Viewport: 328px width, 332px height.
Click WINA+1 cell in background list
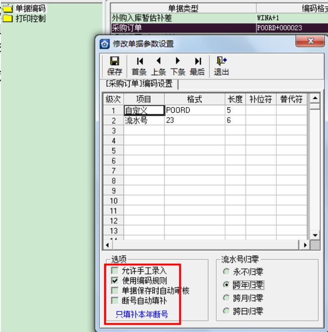coord(292,18)
